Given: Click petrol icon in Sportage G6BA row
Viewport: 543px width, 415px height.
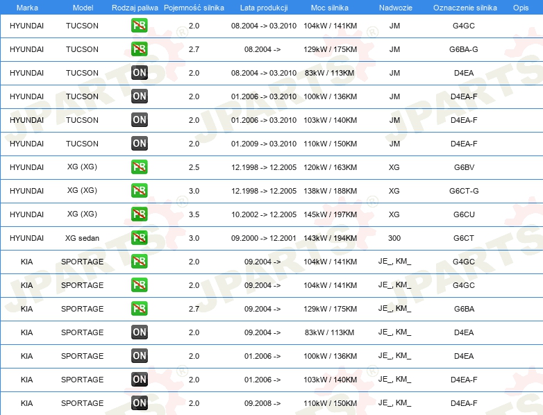Looking at the screenshot, I should [x=139, y=308].
